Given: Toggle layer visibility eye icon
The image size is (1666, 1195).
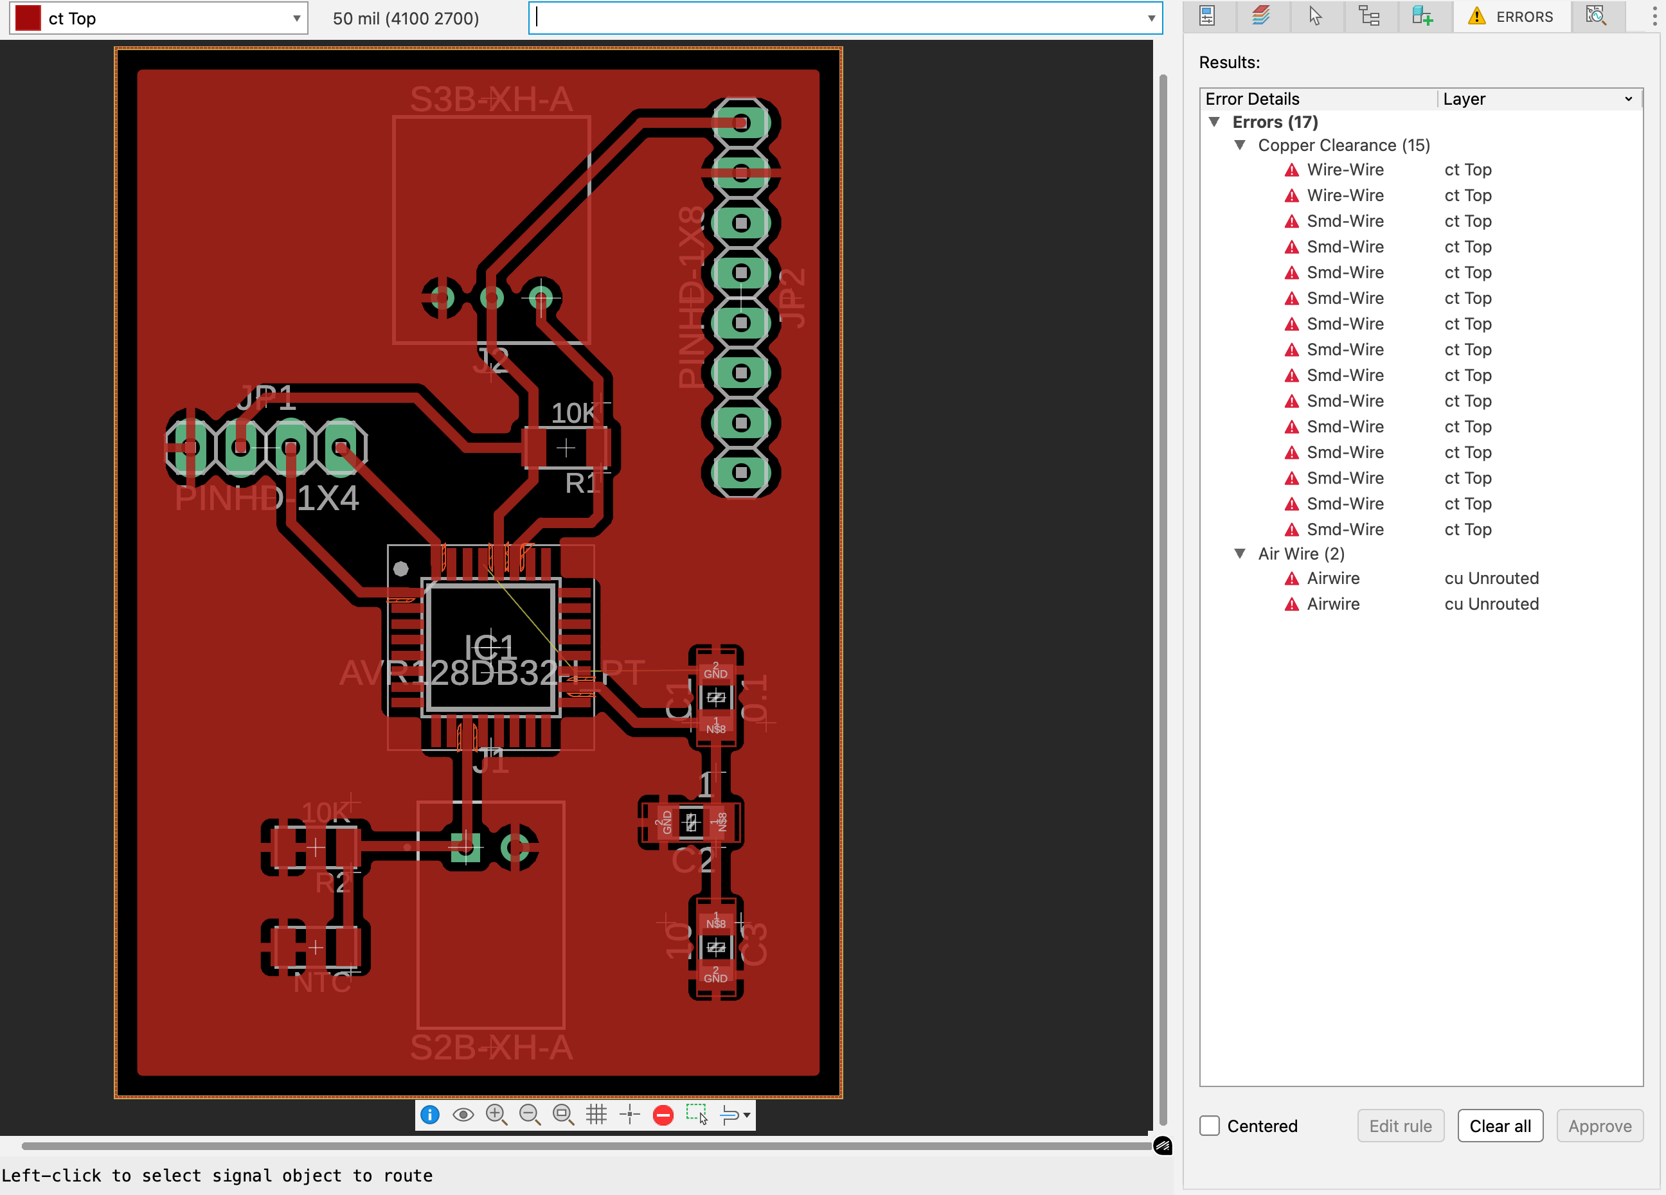Looking at the screenshot, I should (x=463, y=1115).
